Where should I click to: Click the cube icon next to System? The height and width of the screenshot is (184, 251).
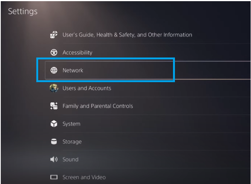pos(54,124)
